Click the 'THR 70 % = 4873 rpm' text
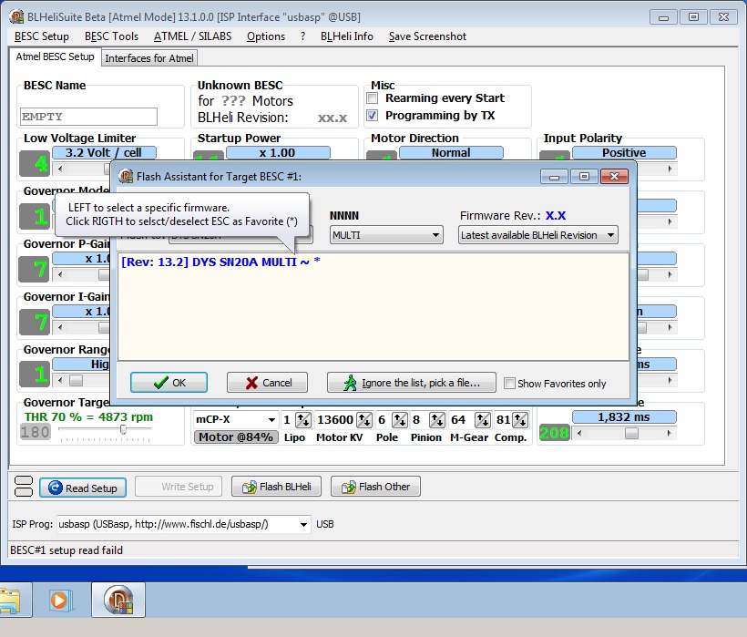Viewport: 747px width, 637px height. click(x=88, y=416)
